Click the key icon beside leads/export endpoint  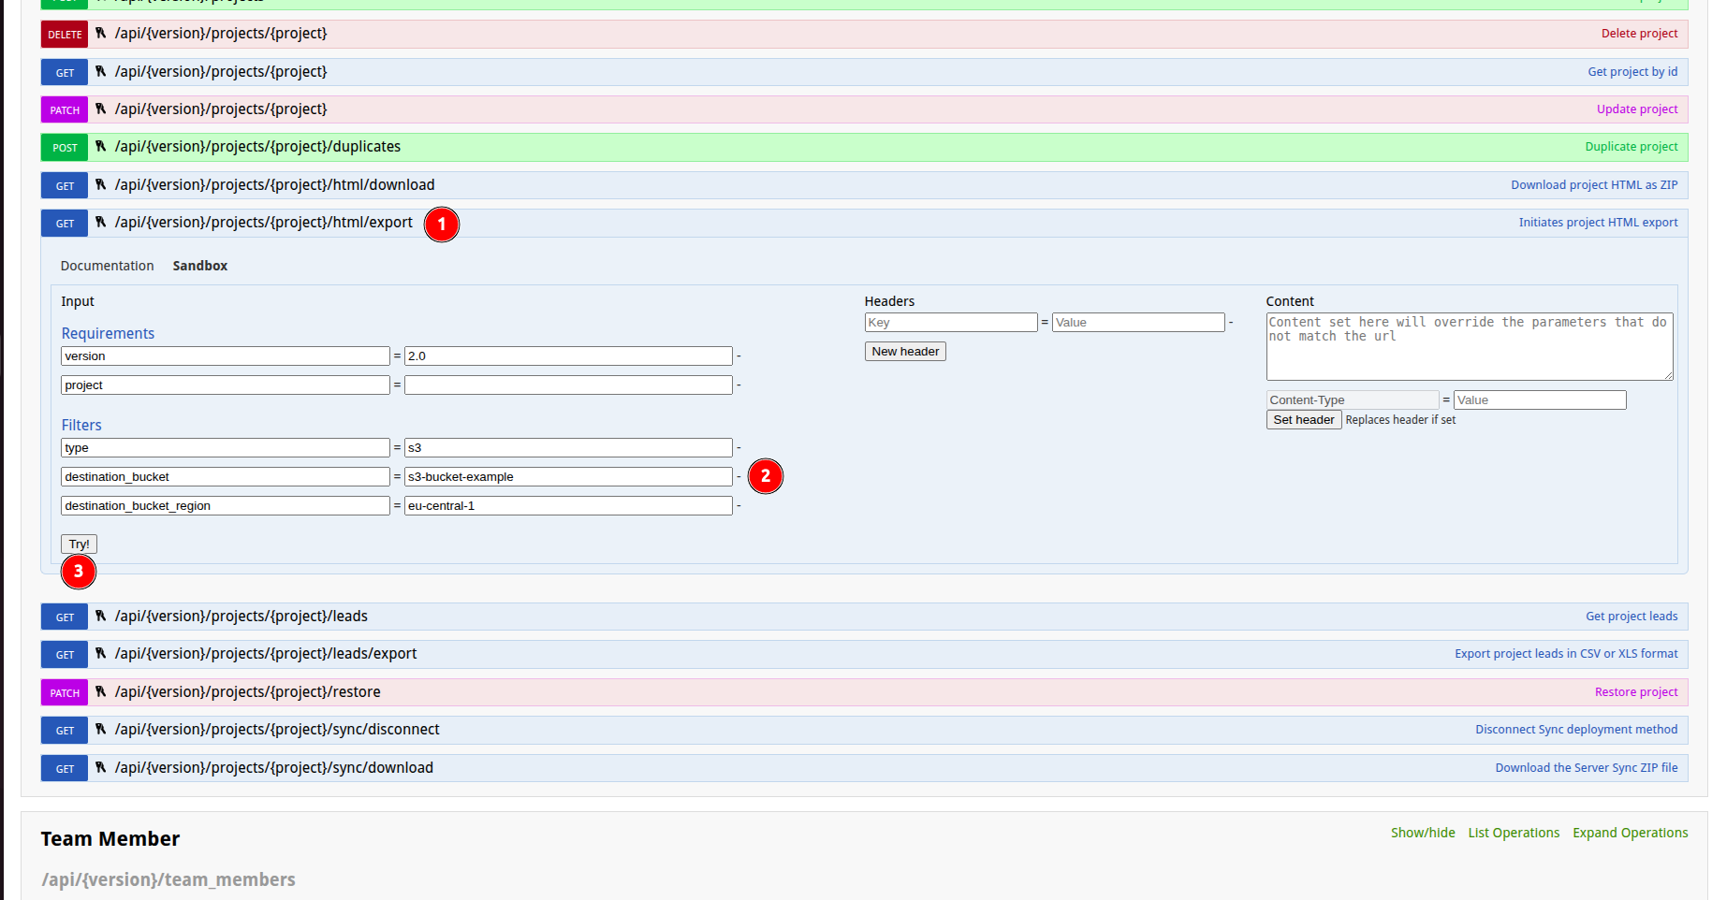coord(101,654)
